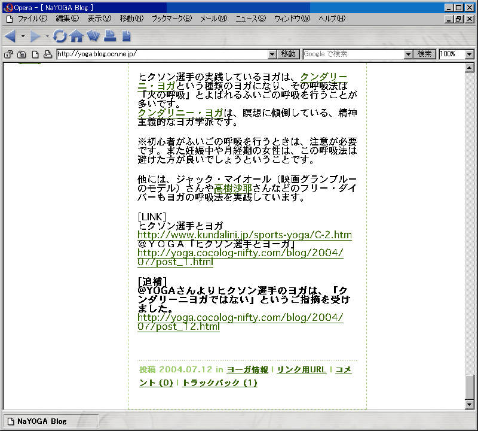The height and width of the screenshot is (431, 478).
Task: Toggle image loading with the camera icon
Action: pyautogui.click(x=22, y=54)
